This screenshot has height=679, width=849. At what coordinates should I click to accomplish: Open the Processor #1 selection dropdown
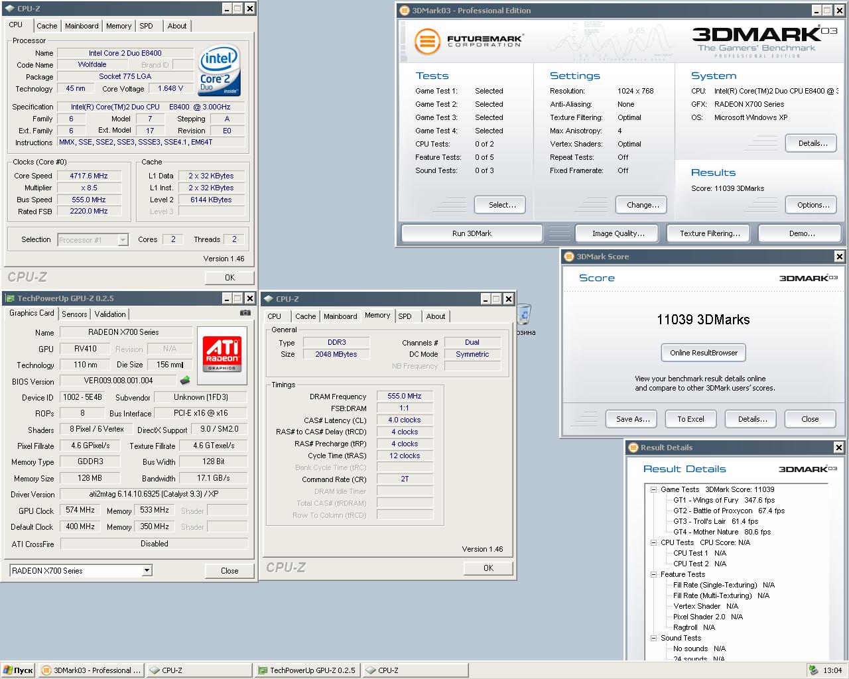click(x=123, y=240)
